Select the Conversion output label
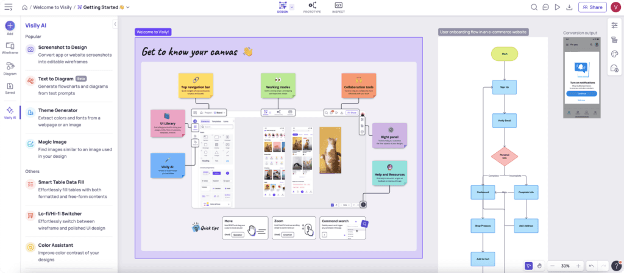This screenshot has width=624, height=273. (x=580, y=33)
